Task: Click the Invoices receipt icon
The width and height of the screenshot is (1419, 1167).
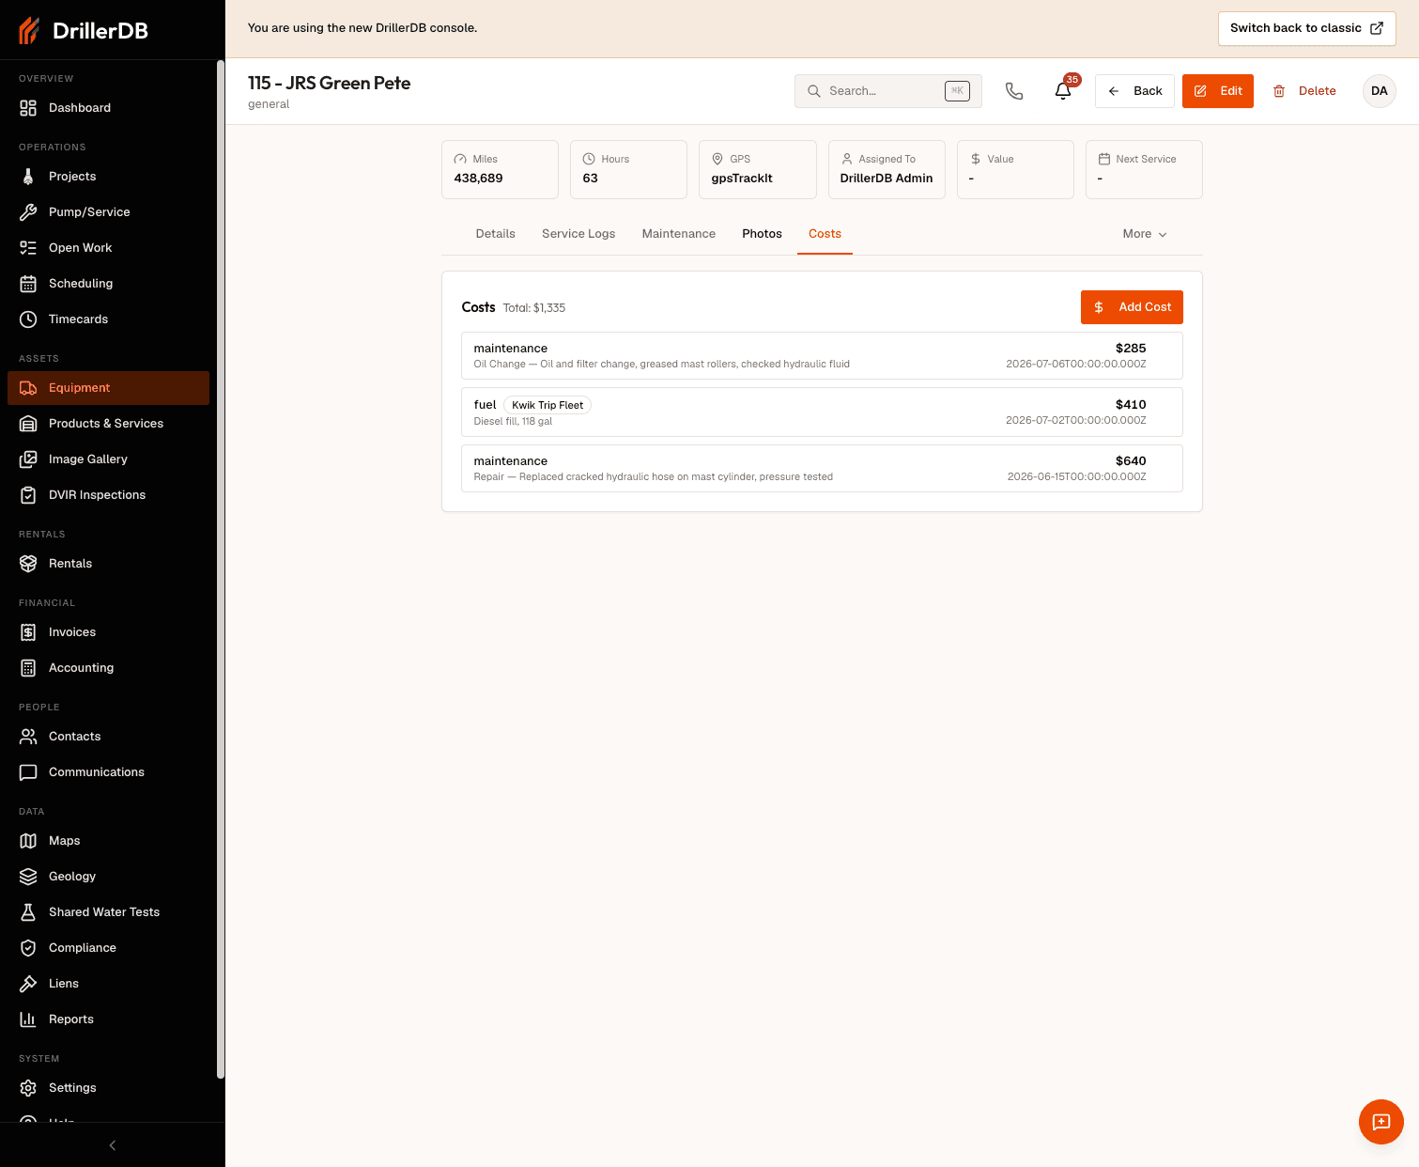Action: tap(28, 632)
